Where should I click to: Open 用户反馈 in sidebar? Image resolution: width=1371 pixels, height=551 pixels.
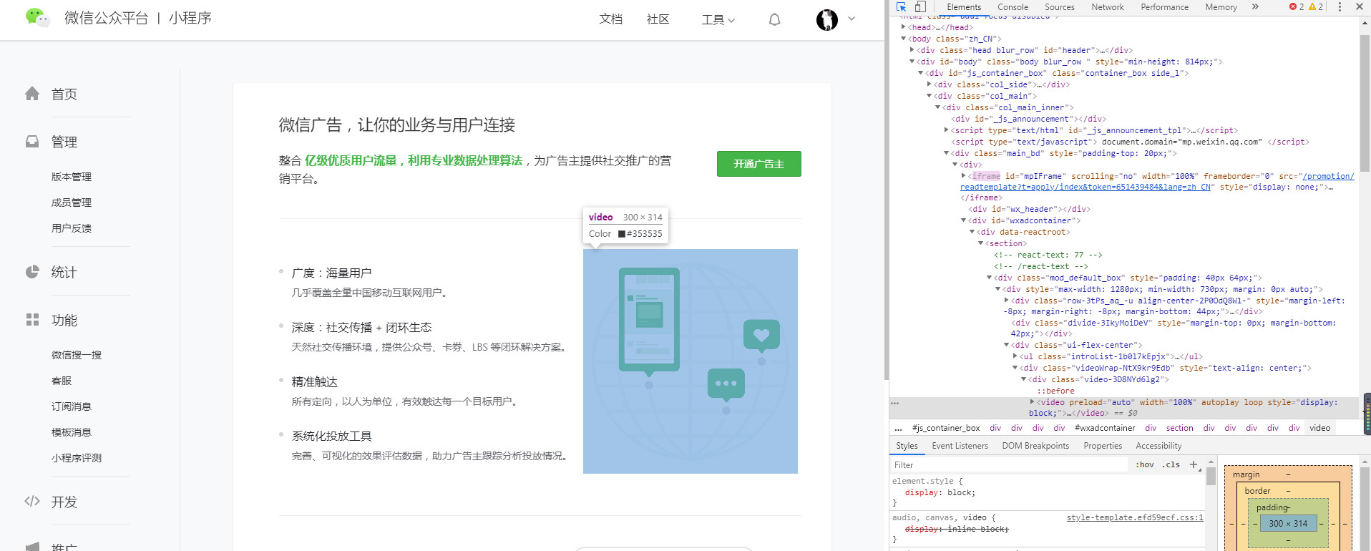click(x=72, y=228)
